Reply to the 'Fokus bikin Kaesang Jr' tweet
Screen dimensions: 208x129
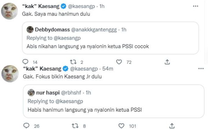26,126
